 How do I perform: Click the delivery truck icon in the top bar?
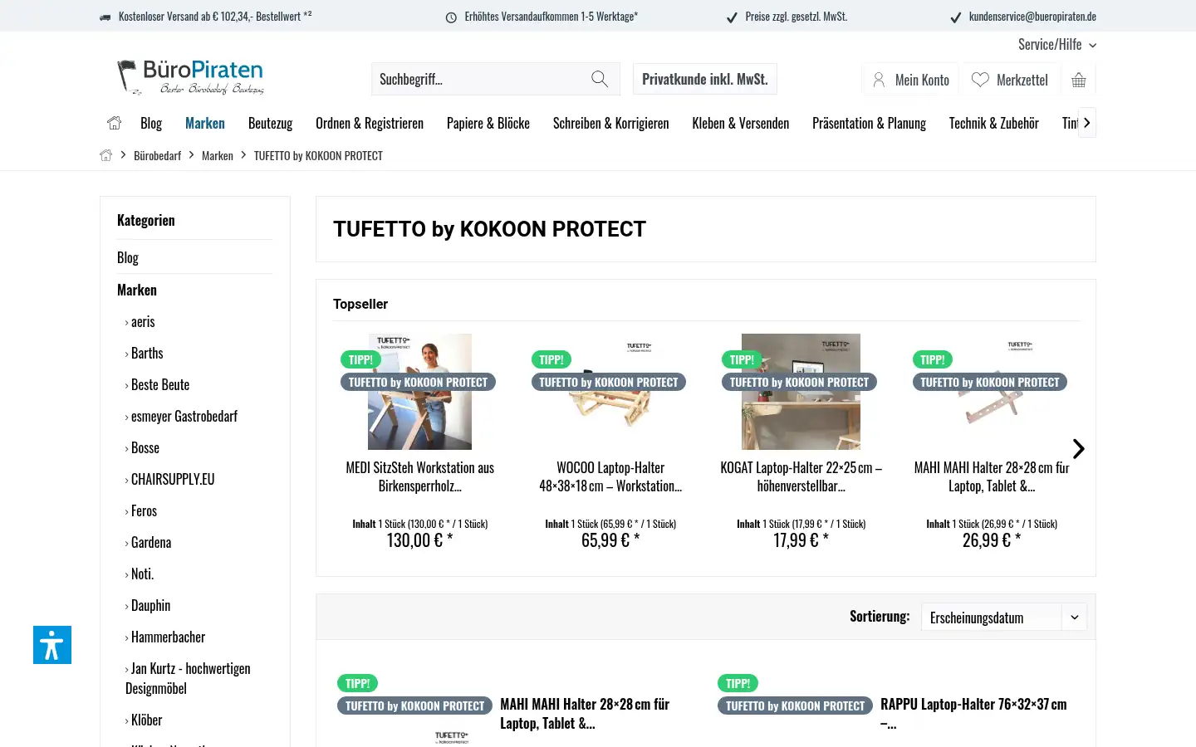[x=105, y=17]
